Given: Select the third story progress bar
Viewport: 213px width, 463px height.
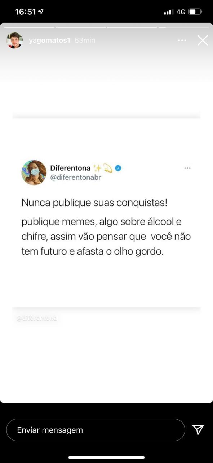Looking at the screenshot, I should (132, 27).
